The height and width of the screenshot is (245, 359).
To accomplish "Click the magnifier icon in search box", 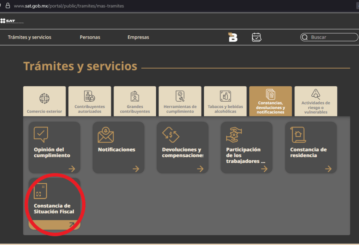I will click(305, 37).
